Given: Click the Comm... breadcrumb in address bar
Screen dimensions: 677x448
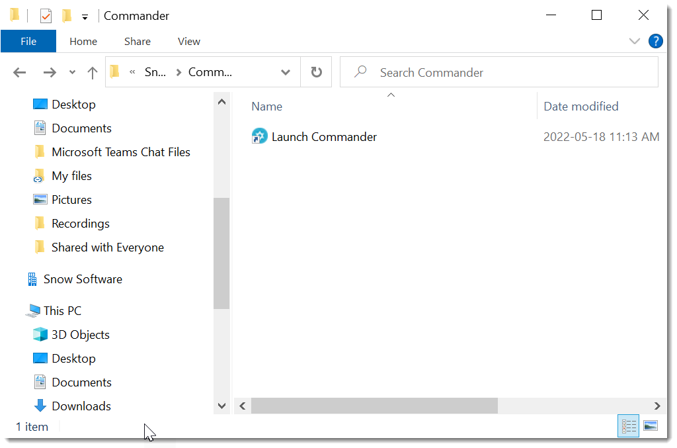Looking at the screenshot, I should click(x=210, y=72).
